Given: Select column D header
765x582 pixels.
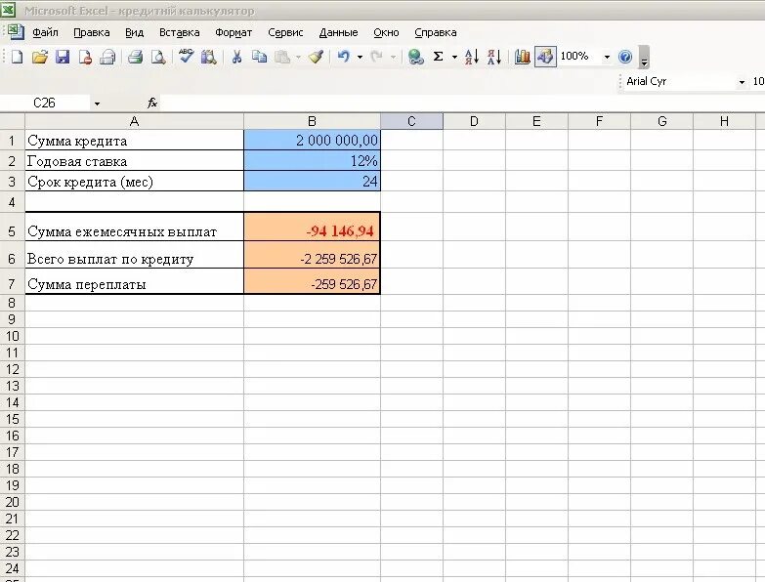Looking at the screenshot, I should pos(474,121).
